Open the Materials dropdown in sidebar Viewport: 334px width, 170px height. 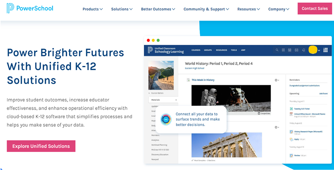tap(163, 100)
